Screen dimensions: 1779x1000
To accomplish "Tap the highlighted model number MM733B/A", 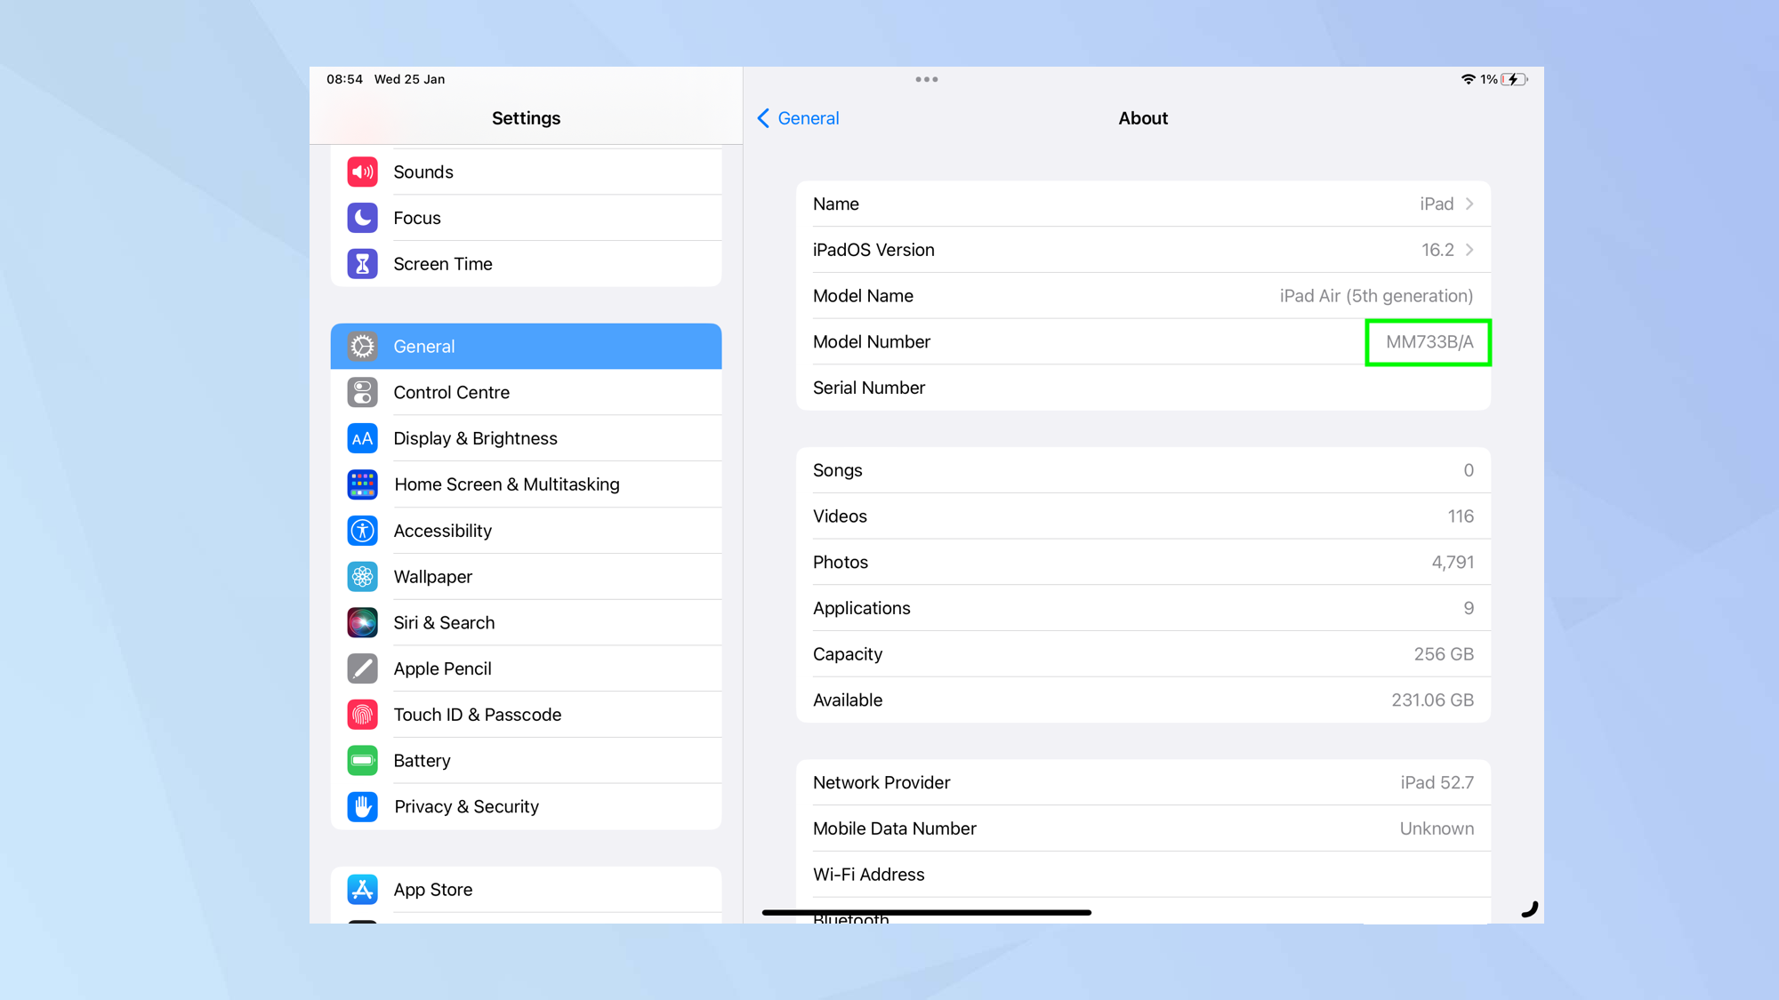I will click(x=1429, y=342).
